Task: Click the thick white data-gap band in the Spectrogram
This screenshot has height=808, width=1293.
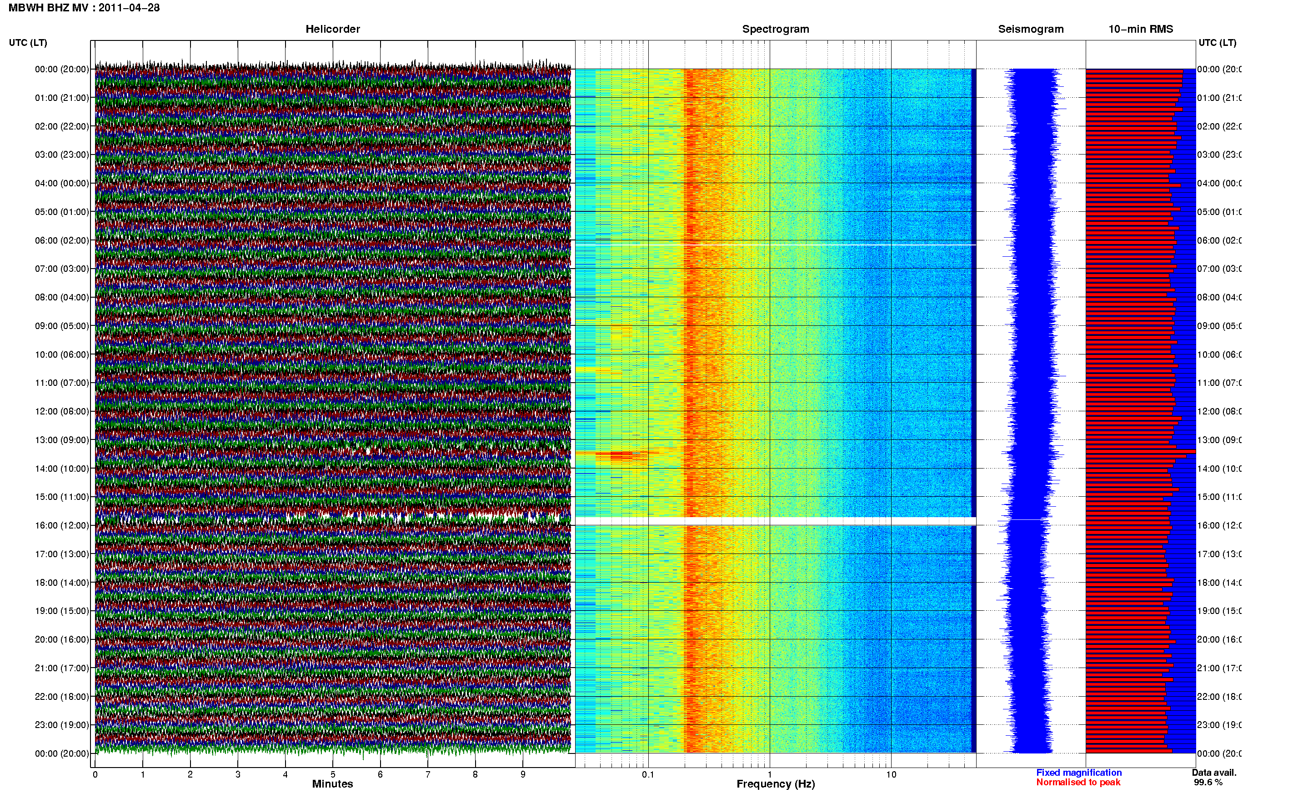Action: (776, 521)
